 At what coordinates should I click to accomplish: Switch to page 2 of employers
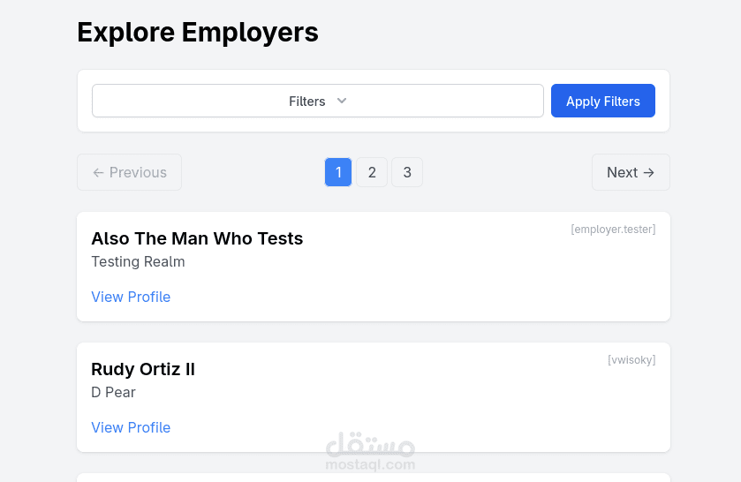click(x=372, y=172)
